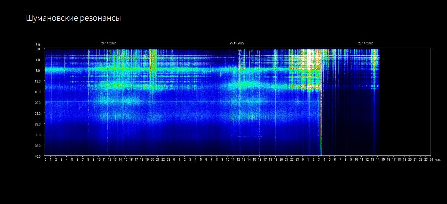Select the 16.0 frequency axis label
The image size is (447, 204).
tap(37, 92)
